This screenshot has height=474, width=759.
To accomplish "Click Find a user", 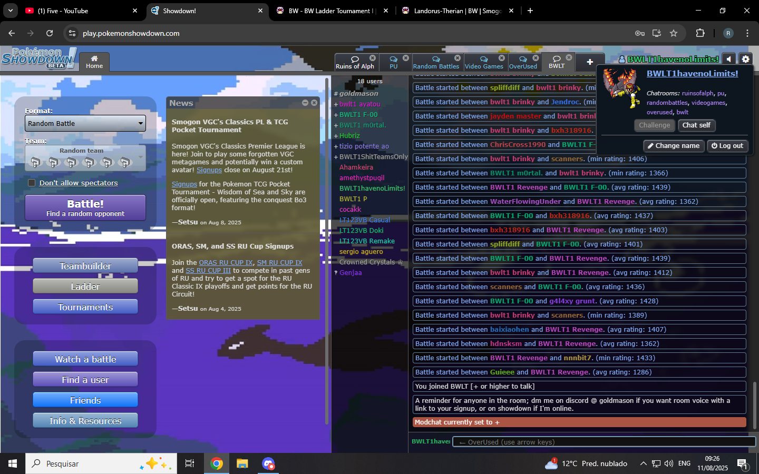I will [85, 380].
